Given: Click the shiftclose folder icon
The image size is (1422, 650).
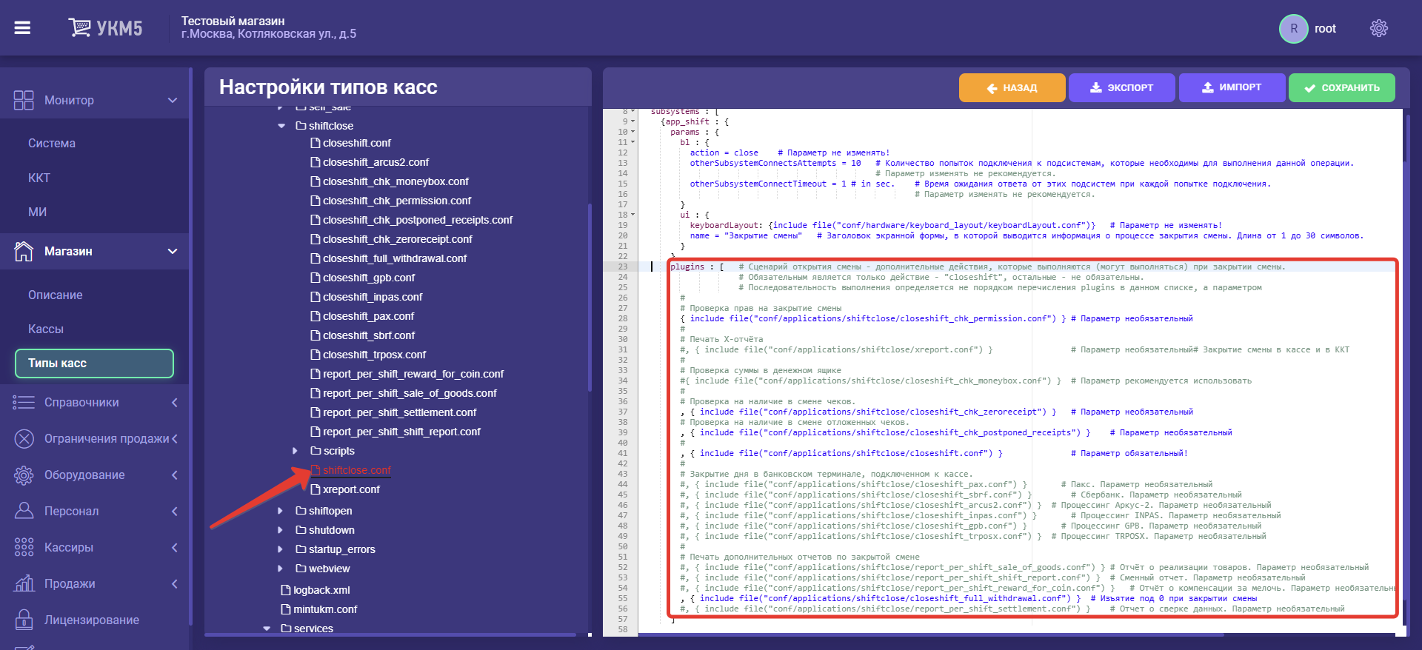Looking at the screenshot, I should point(301,126).
